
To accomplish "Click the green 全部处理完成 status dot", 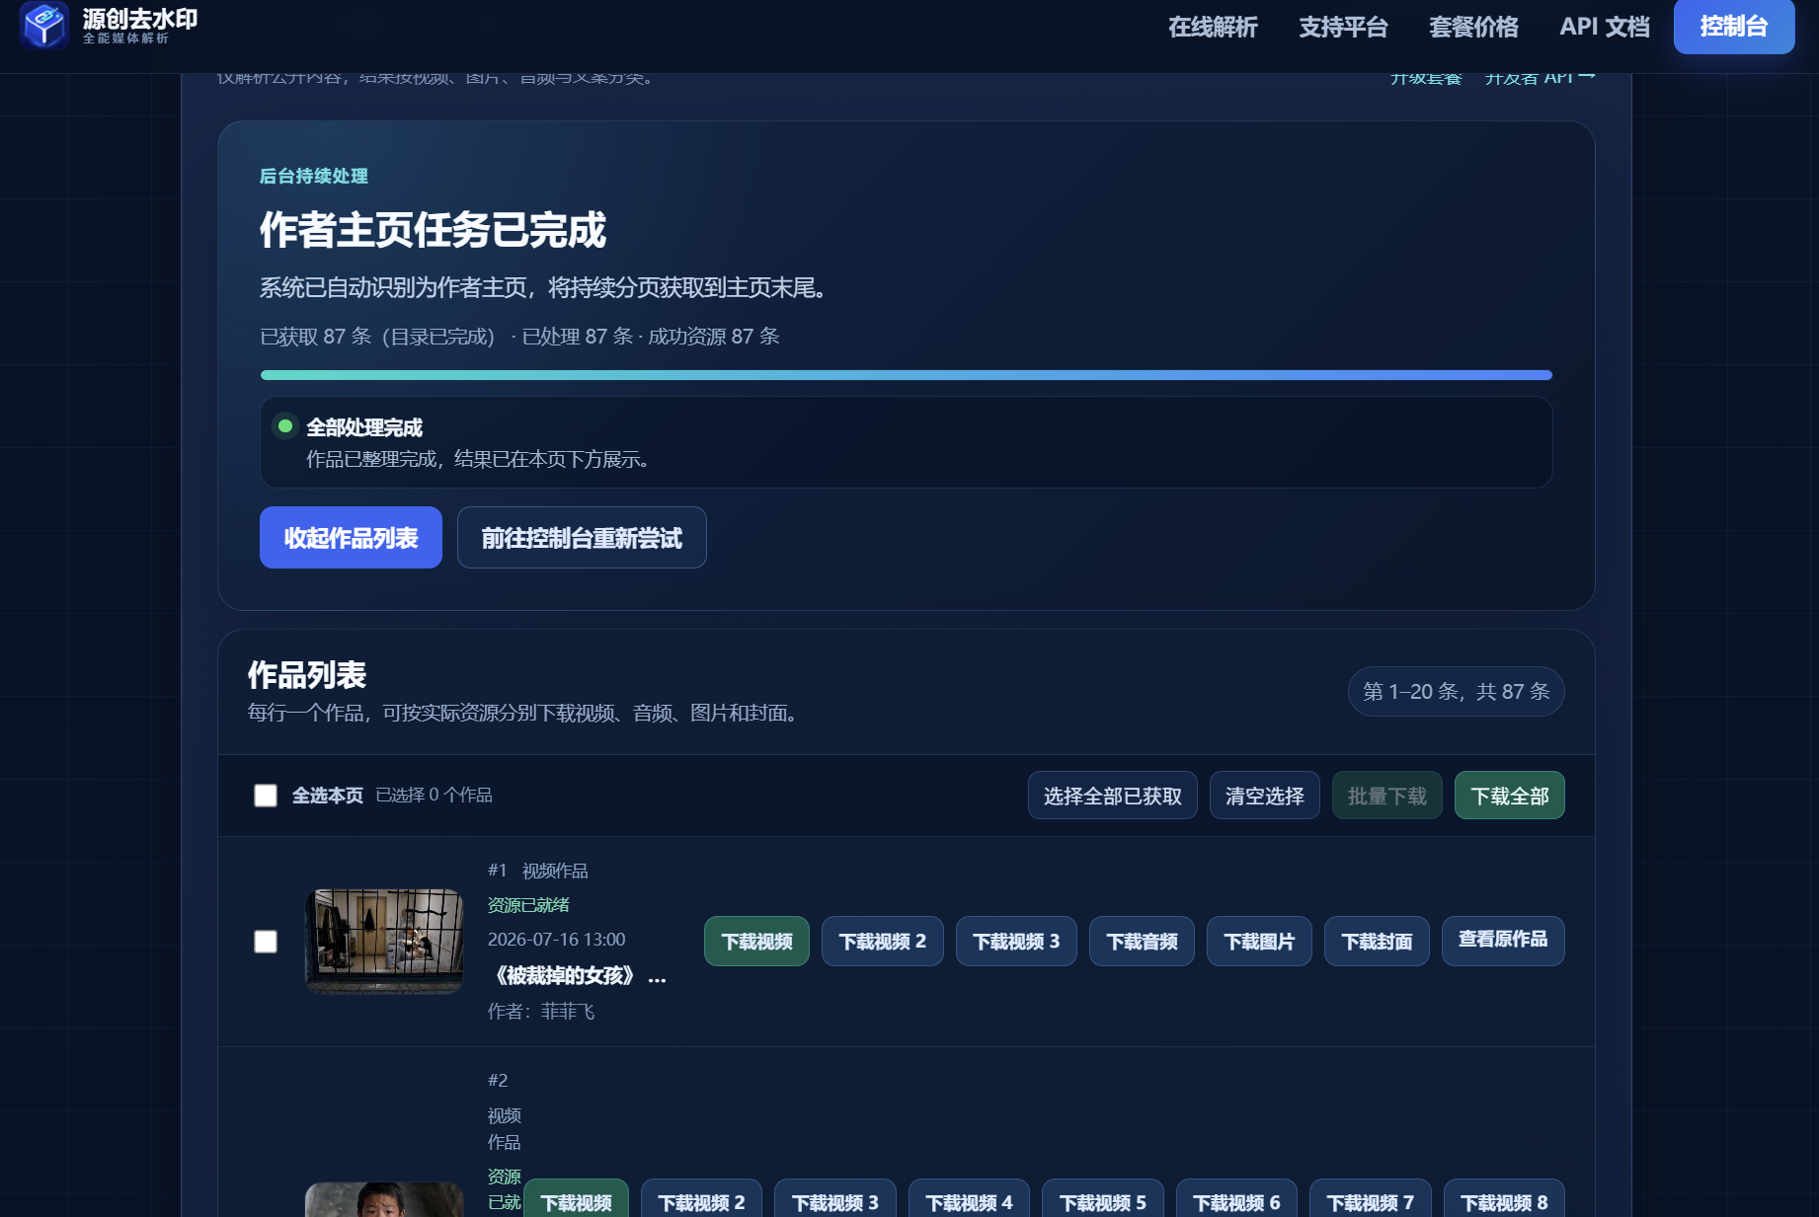I will tap(285, 426).
